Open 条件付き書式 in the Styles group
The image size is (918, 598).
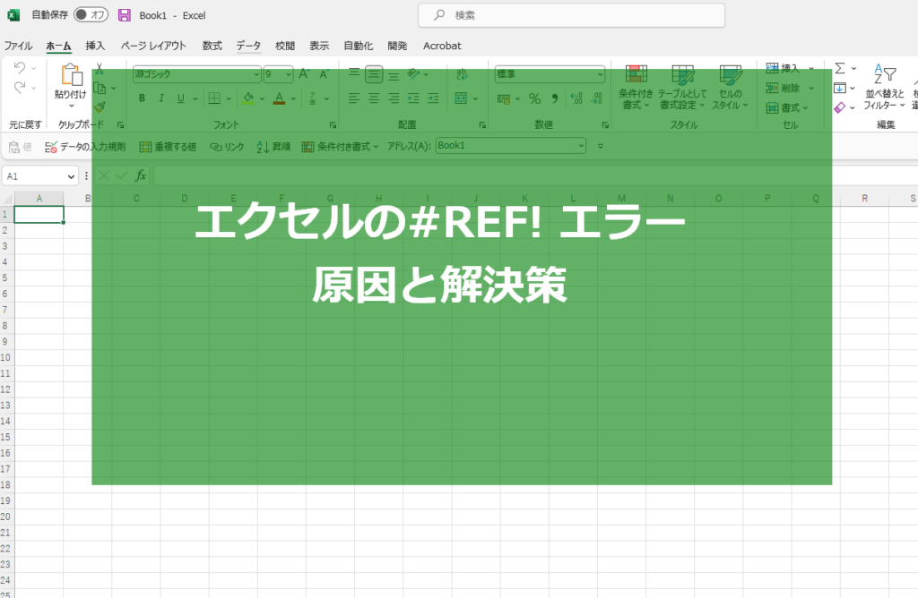pyautogui.click(x=636, y=87)
